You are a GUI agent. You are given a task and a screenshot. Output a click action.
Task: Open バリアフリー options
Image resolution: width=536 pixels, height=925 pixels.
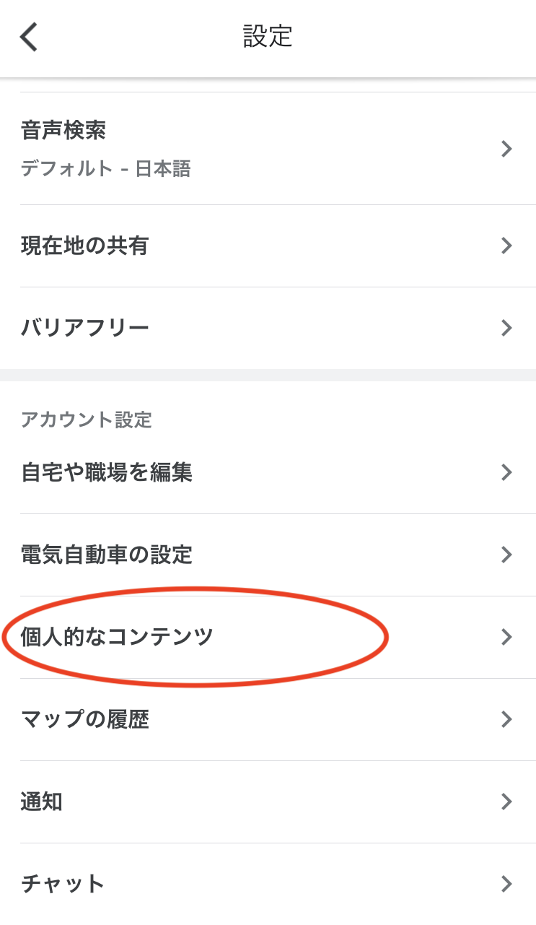click(x=85, y=329)
